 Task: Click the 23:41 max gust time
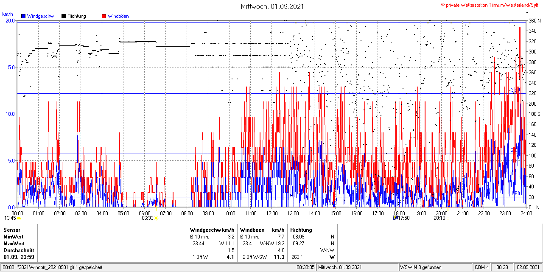pyautogui.click(x=249, y=243)
